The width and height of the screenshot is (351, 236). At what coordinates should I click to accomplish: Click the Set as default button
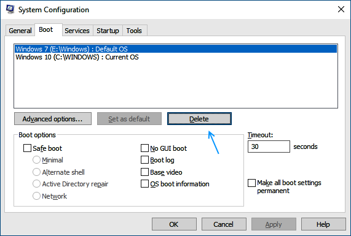pyautogui.click(x=129, y=119)
